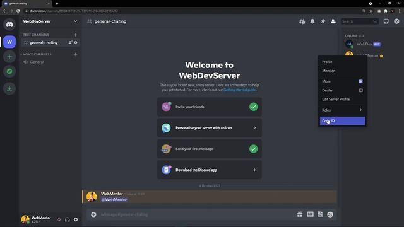Click 'Invite your friends' card

point(209,107)
